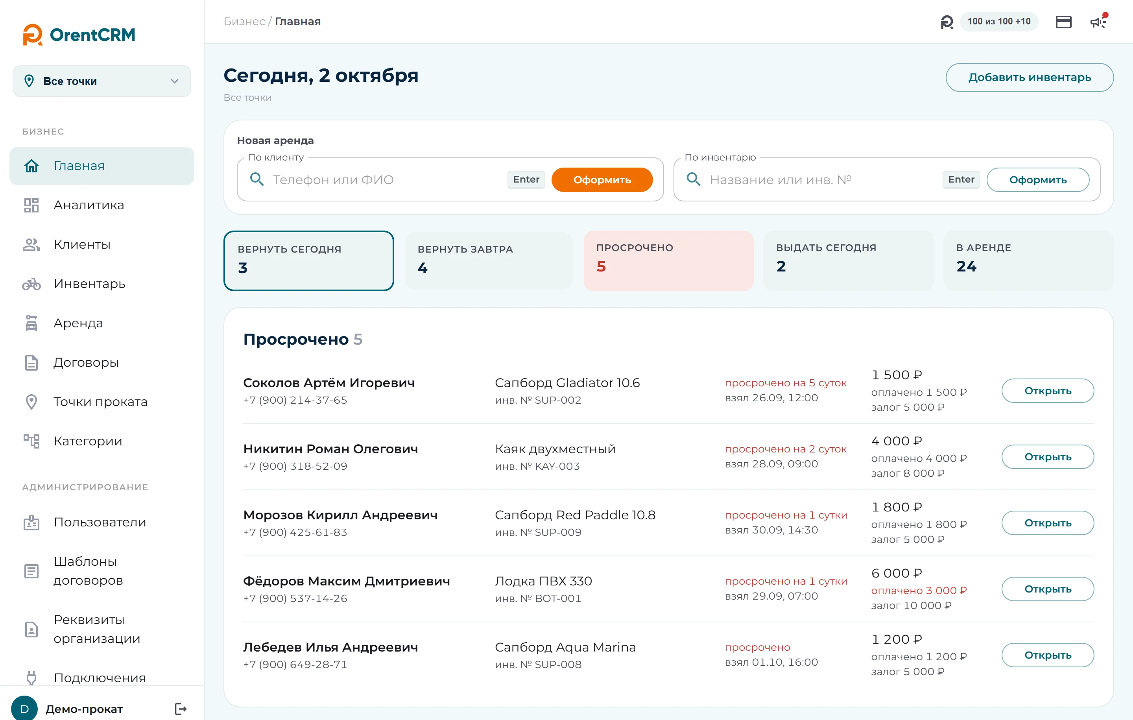The height and width of the screenshot is (720, 1133).
Task: Click Лодка ПВХ 330 item name
Action: [543, 581]
